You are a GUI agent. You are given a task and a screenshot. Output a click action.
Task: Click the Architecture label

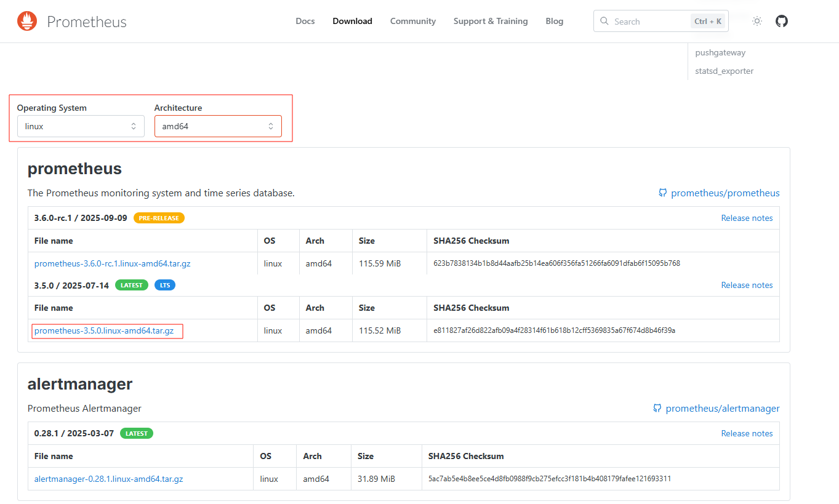point(178,108)
